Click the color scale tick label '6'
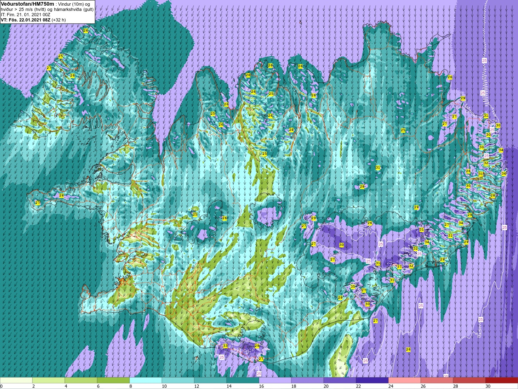518x389 pixels. [98, 387]
